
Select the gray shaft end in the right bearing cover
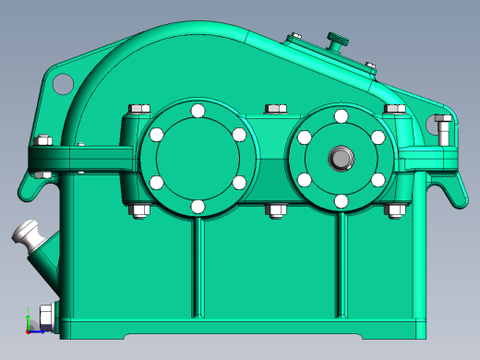click(x=342, y=159)
